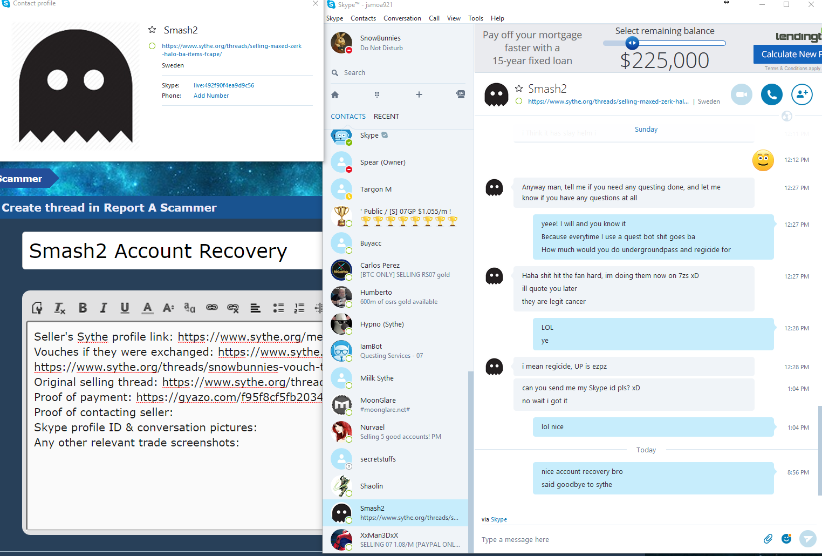The width and height of the screenshot is (822, 556).
Task: Click the Smash2 ghost avatar in chat header
Action: 496,94
